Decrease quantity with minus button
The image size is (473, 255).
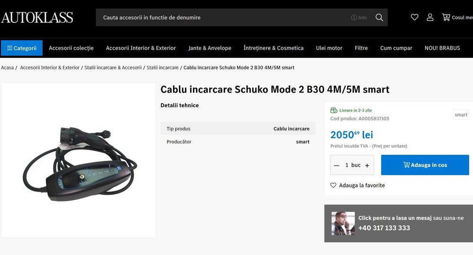337,165
